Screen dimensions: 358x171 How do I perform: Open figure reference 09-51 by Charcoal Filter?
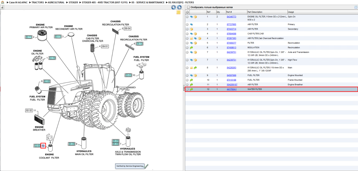coord(105,46)
